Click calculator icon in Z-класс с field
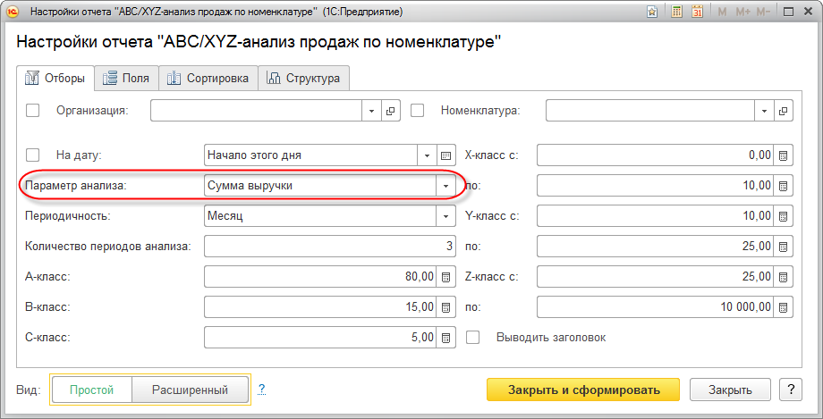The image size is (823, 419). tap(783, 277)
